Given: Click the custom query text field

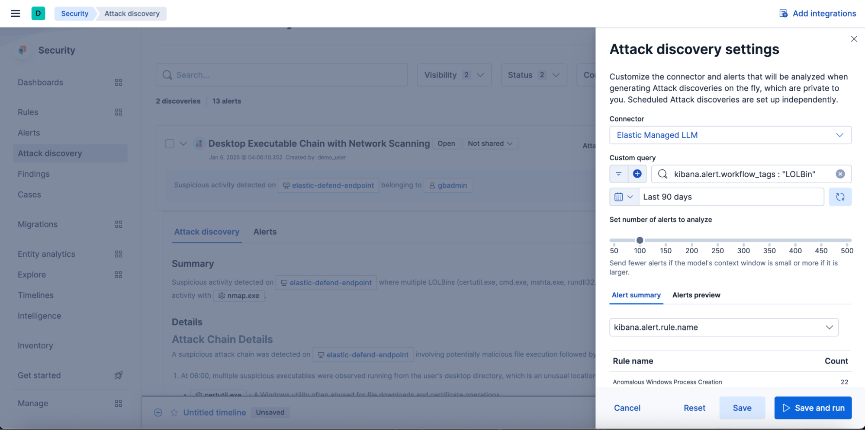Looking at the screenshot, I should click(x=752, y=174).
